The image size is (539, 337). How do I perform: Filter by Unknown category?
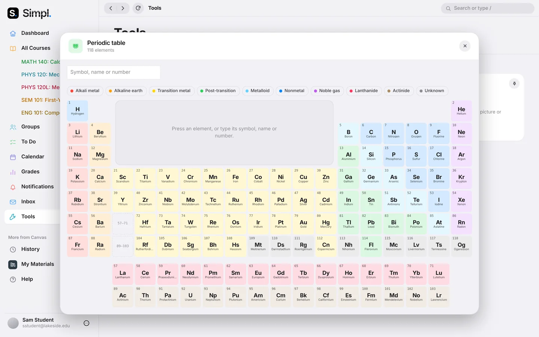[432, 91]
